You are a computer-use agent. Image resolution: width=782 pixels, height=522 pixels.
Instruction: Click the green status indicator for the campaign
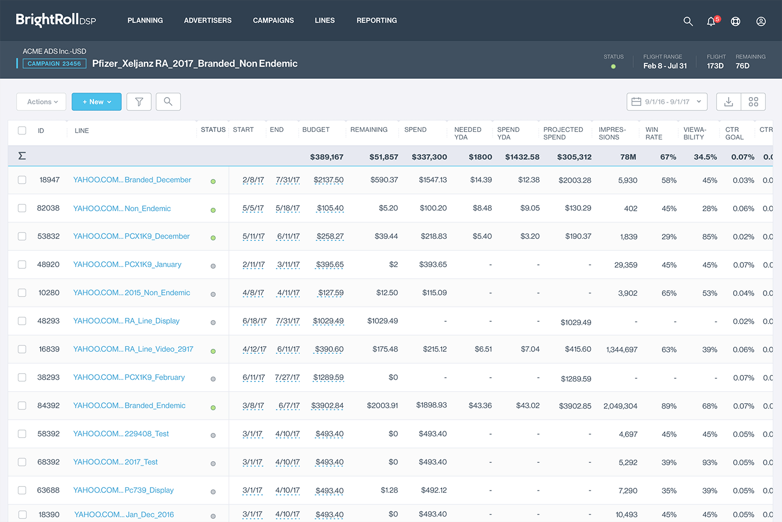[613, 66]
